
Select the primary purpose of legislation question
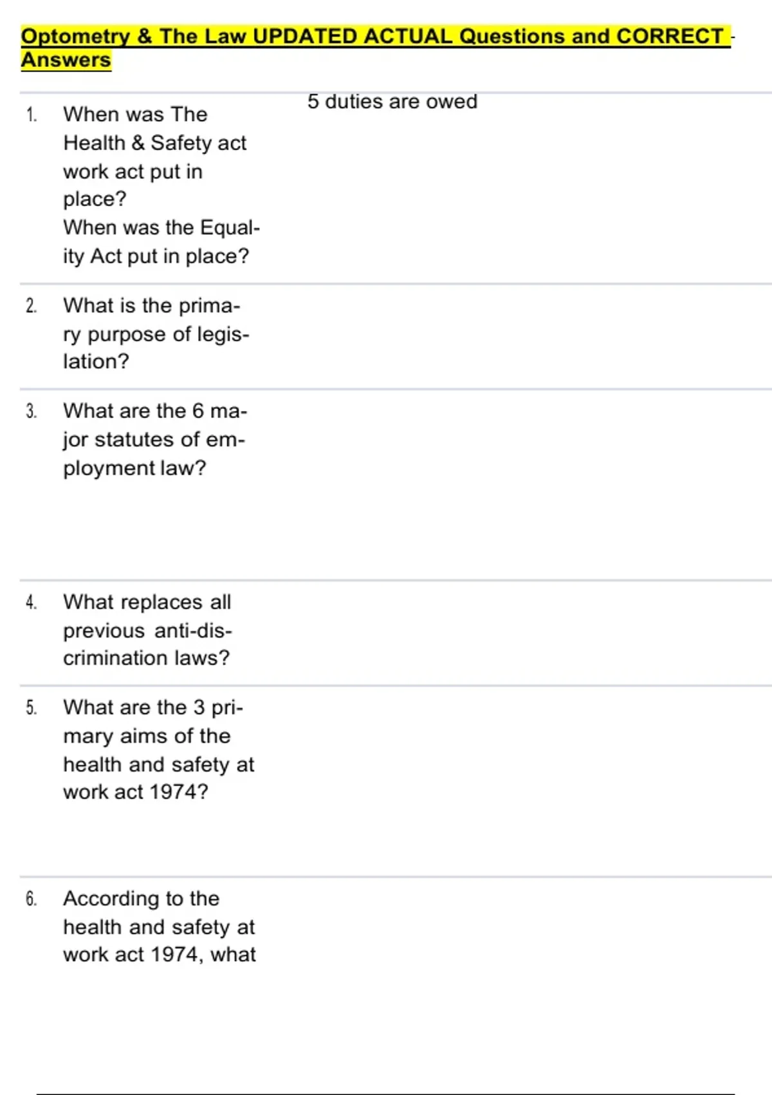click(x=155, y=334)
